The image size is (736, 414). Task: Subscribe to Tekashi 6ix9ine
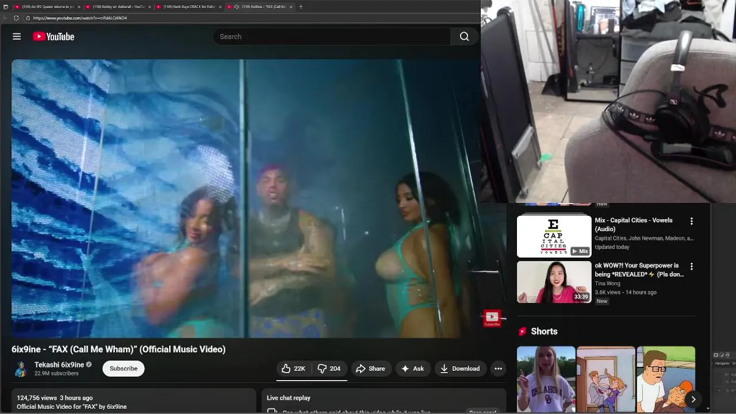click(124, 369)
